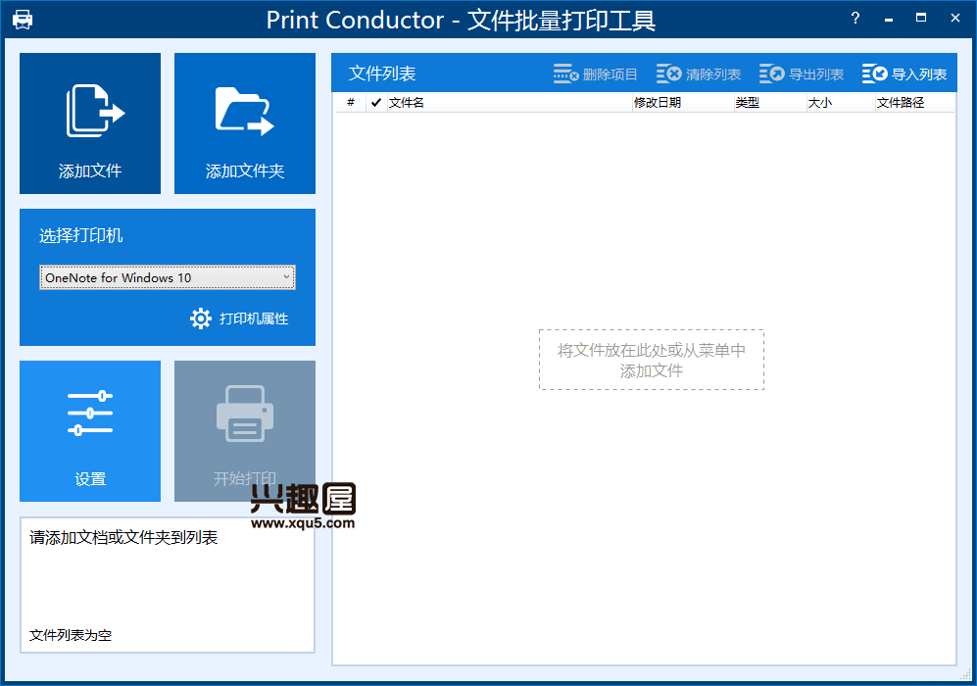
Task: Minimize the Print Conductor window
Action: coord(889,19)
